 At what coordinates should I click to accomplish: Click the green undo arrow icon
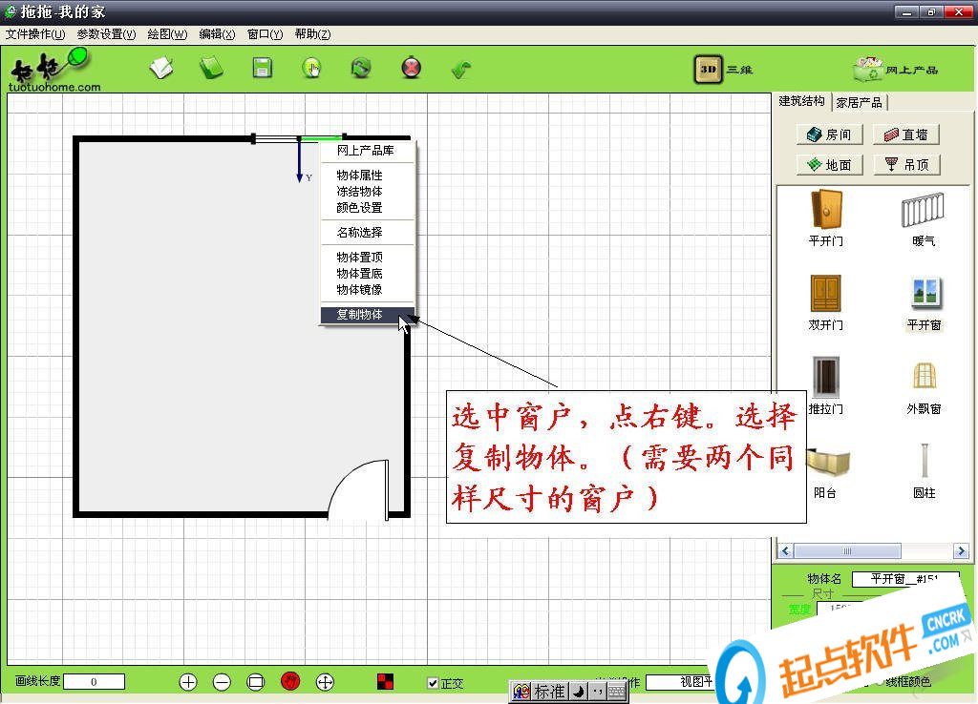tap(461, 69)
